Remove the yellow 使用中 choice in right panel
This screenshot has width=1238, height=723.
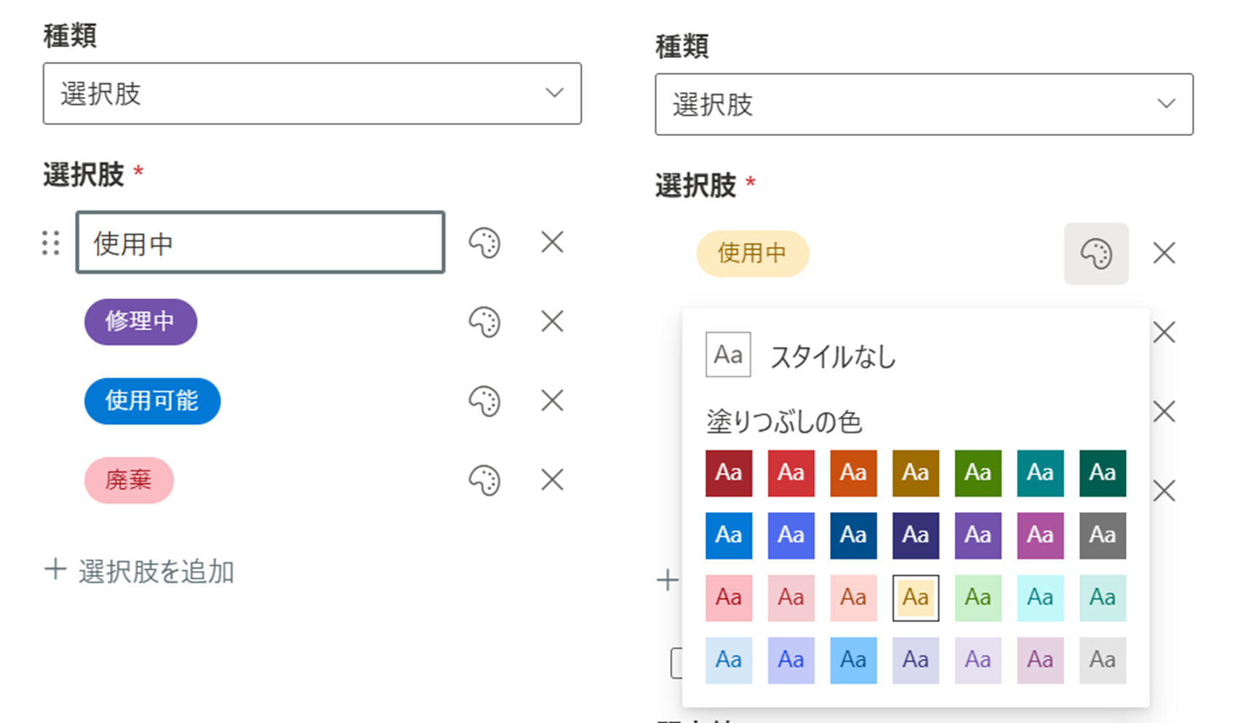point(1164,254)
